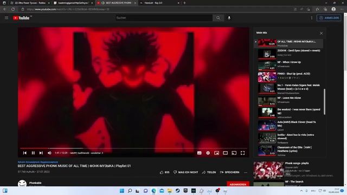Share the video via TEILEN
The image size is (347, 195).
tap(209, 172)
